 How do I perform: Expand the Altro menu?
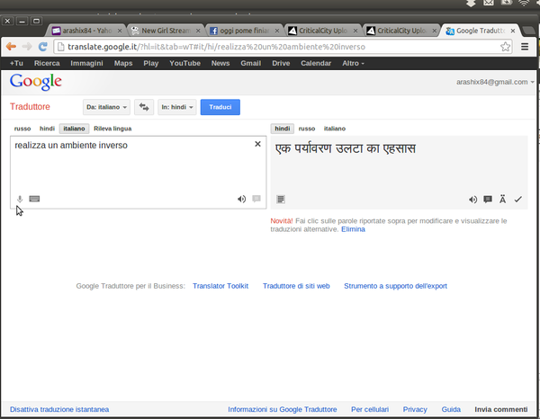(x=353, y=63)
